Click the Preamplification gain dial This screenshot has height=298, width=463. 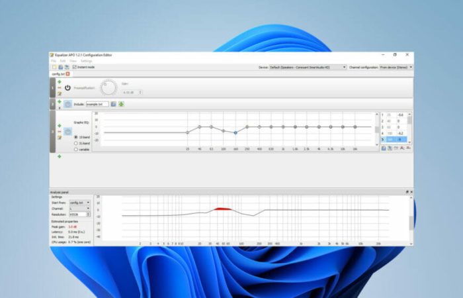pyautogui.click(x=108, y=87)
